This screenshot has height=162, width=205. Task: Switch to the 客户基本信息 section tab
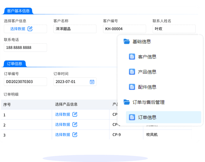click(18, 11)
